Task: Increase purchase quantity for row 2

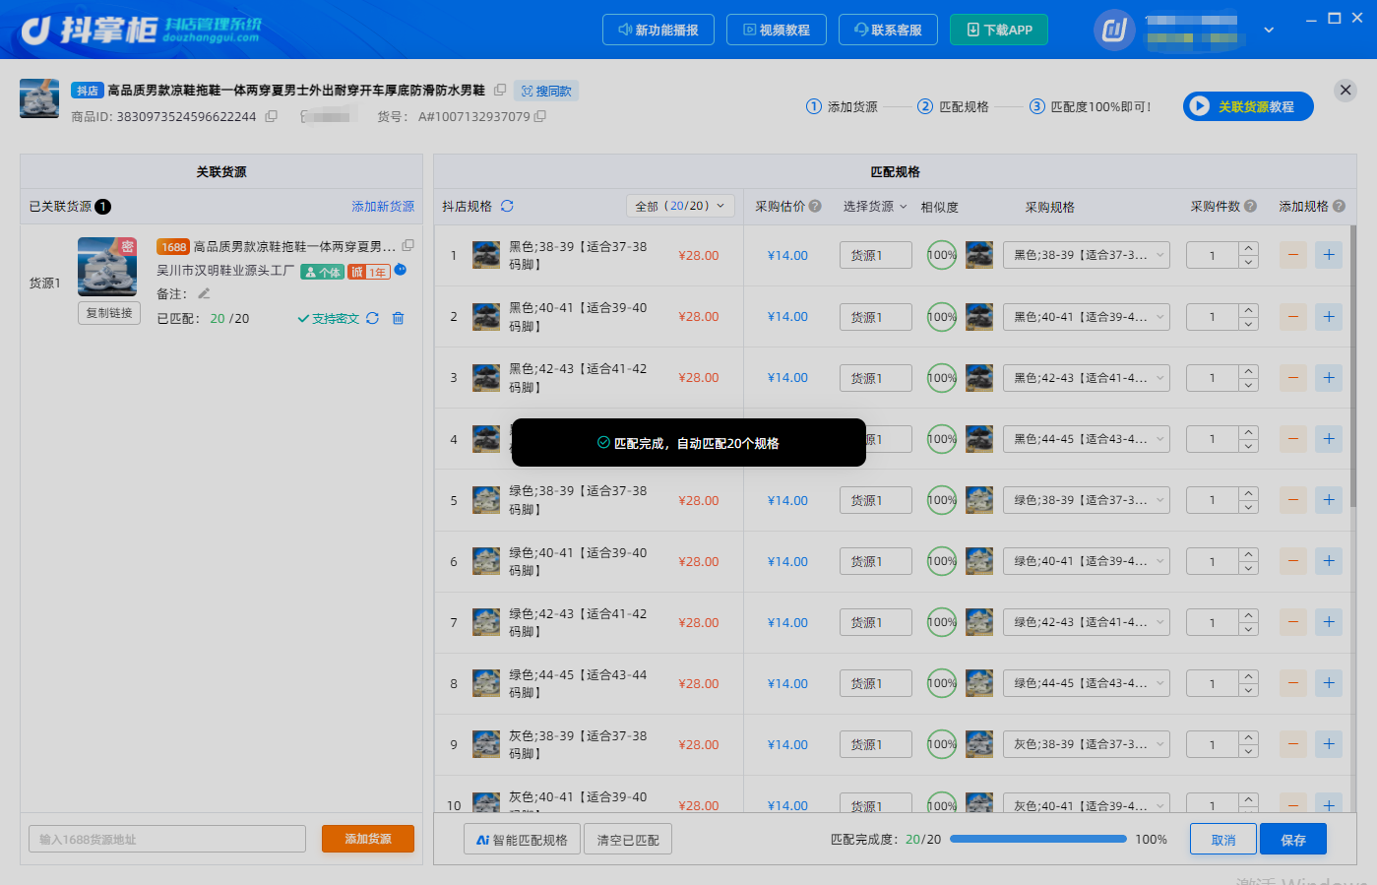Action: (x=1249, y=310)
